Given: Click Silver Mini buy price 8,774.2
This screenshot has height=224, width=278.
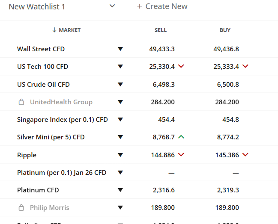Looking at the screenshot, I should point(226,137).
